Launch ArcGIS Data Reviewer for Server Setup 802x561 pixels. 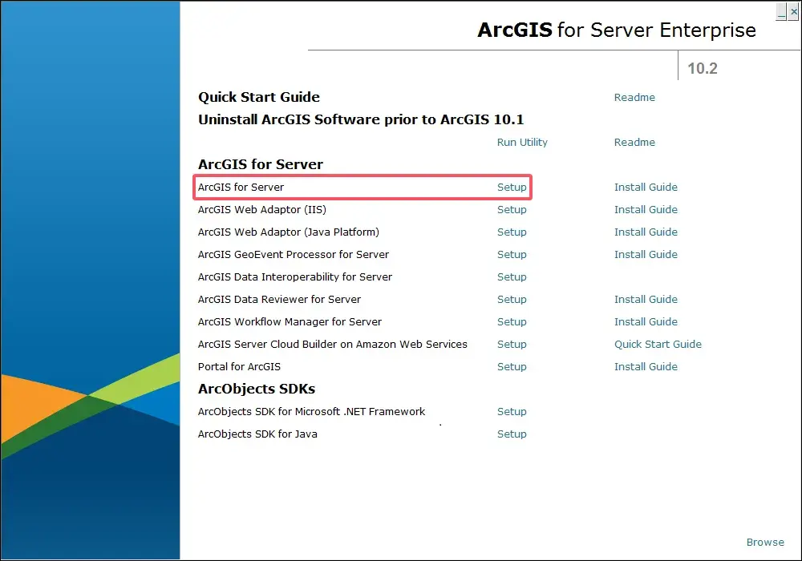point(512,299)
